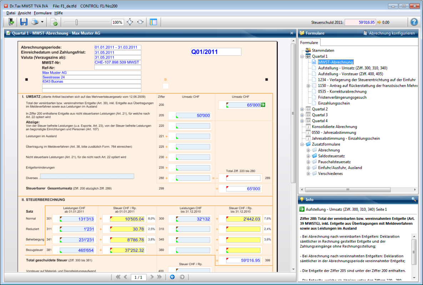423x285 pixels.
Task: Open the Ansicht menu
Action: pyautogui.click(x=25, y=13)
